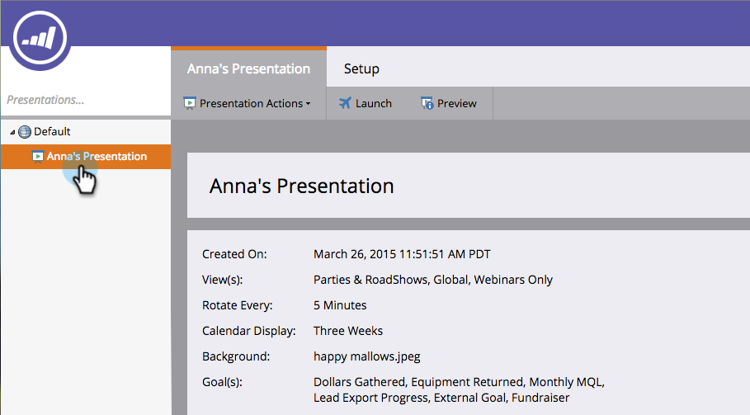Click the Preview screen icon
This screenshot has height=415, width=750.
[427, 104]
